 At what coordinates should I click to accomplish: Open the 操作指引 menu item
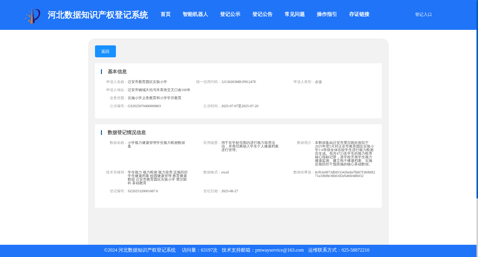click(x=327, y=14)
